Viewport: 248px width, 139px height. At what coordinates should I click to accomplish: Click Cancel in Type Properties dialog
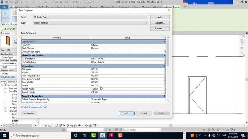click(x=144, y=114)
